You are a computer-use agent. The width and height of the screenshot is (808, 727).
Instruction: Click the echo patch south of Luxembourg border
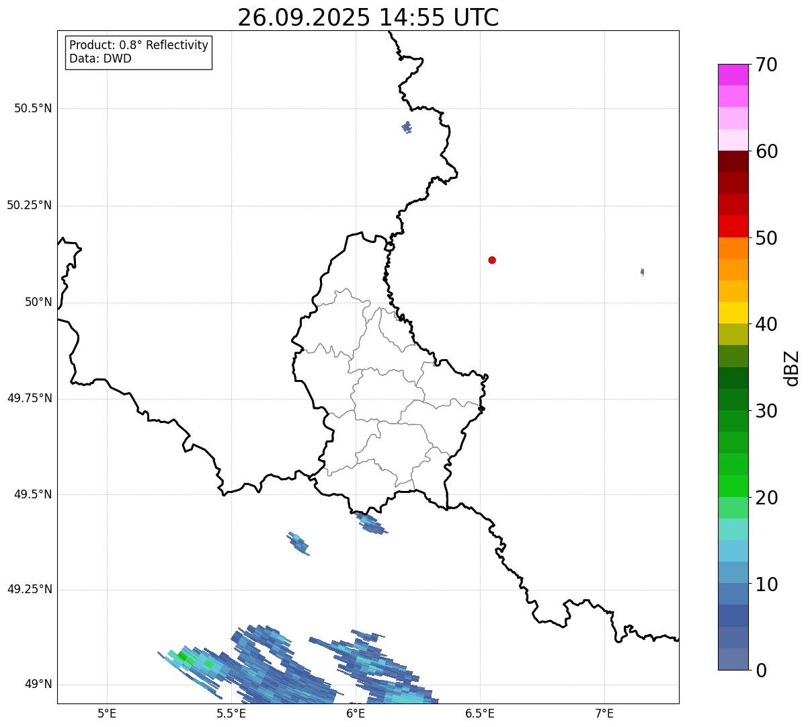pos(370,523)
